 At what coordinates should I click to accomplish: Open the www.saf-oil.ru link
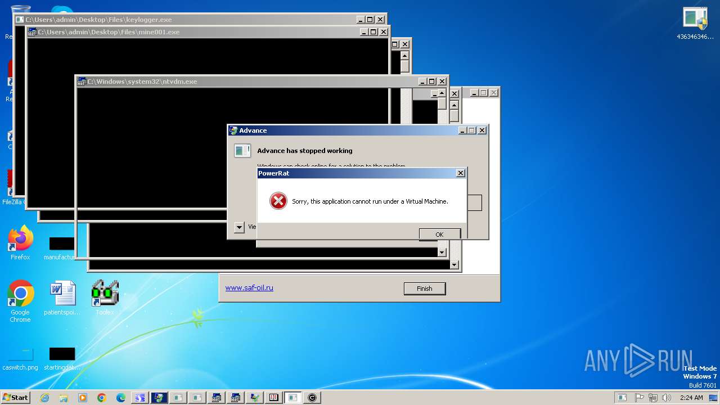click(x=249, y=287)
